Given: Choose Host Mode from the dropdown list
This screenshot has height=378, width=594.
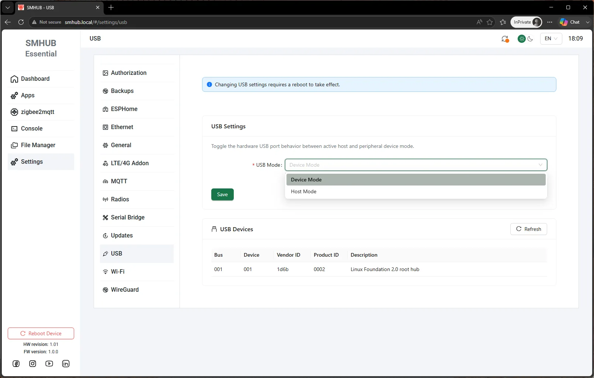Looking at the screenshot, I should pyautogui.click(x=416, y=191).
